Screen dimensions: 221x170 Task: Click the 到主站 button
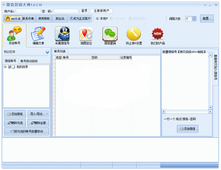pos(60,19)
